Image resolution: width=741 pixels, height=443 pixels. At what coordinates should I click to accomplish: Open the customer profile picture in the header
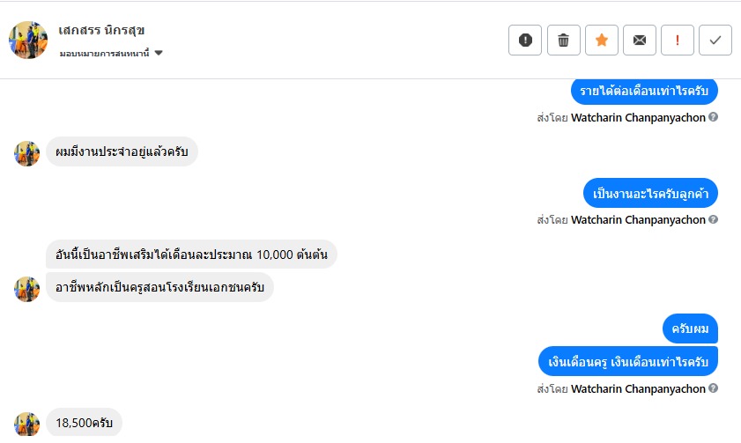pos(28,40)
